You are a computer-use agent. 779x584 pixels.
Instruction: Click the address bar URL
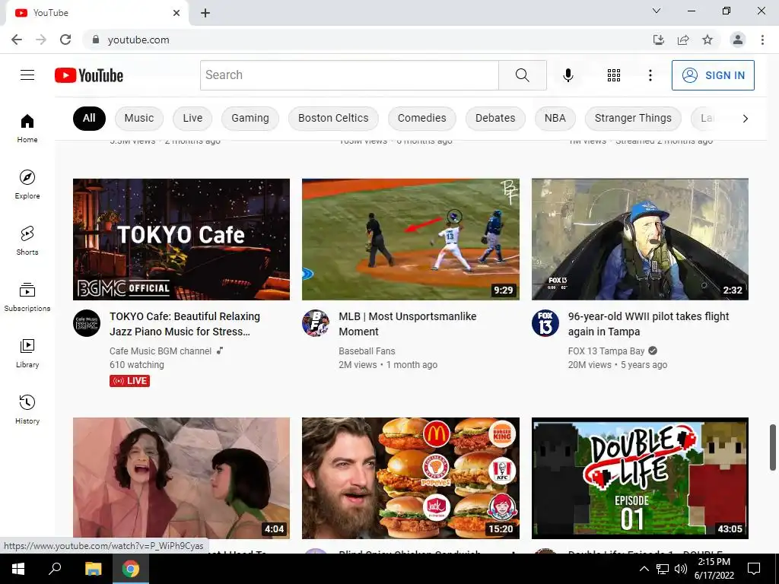pos(138,40)
